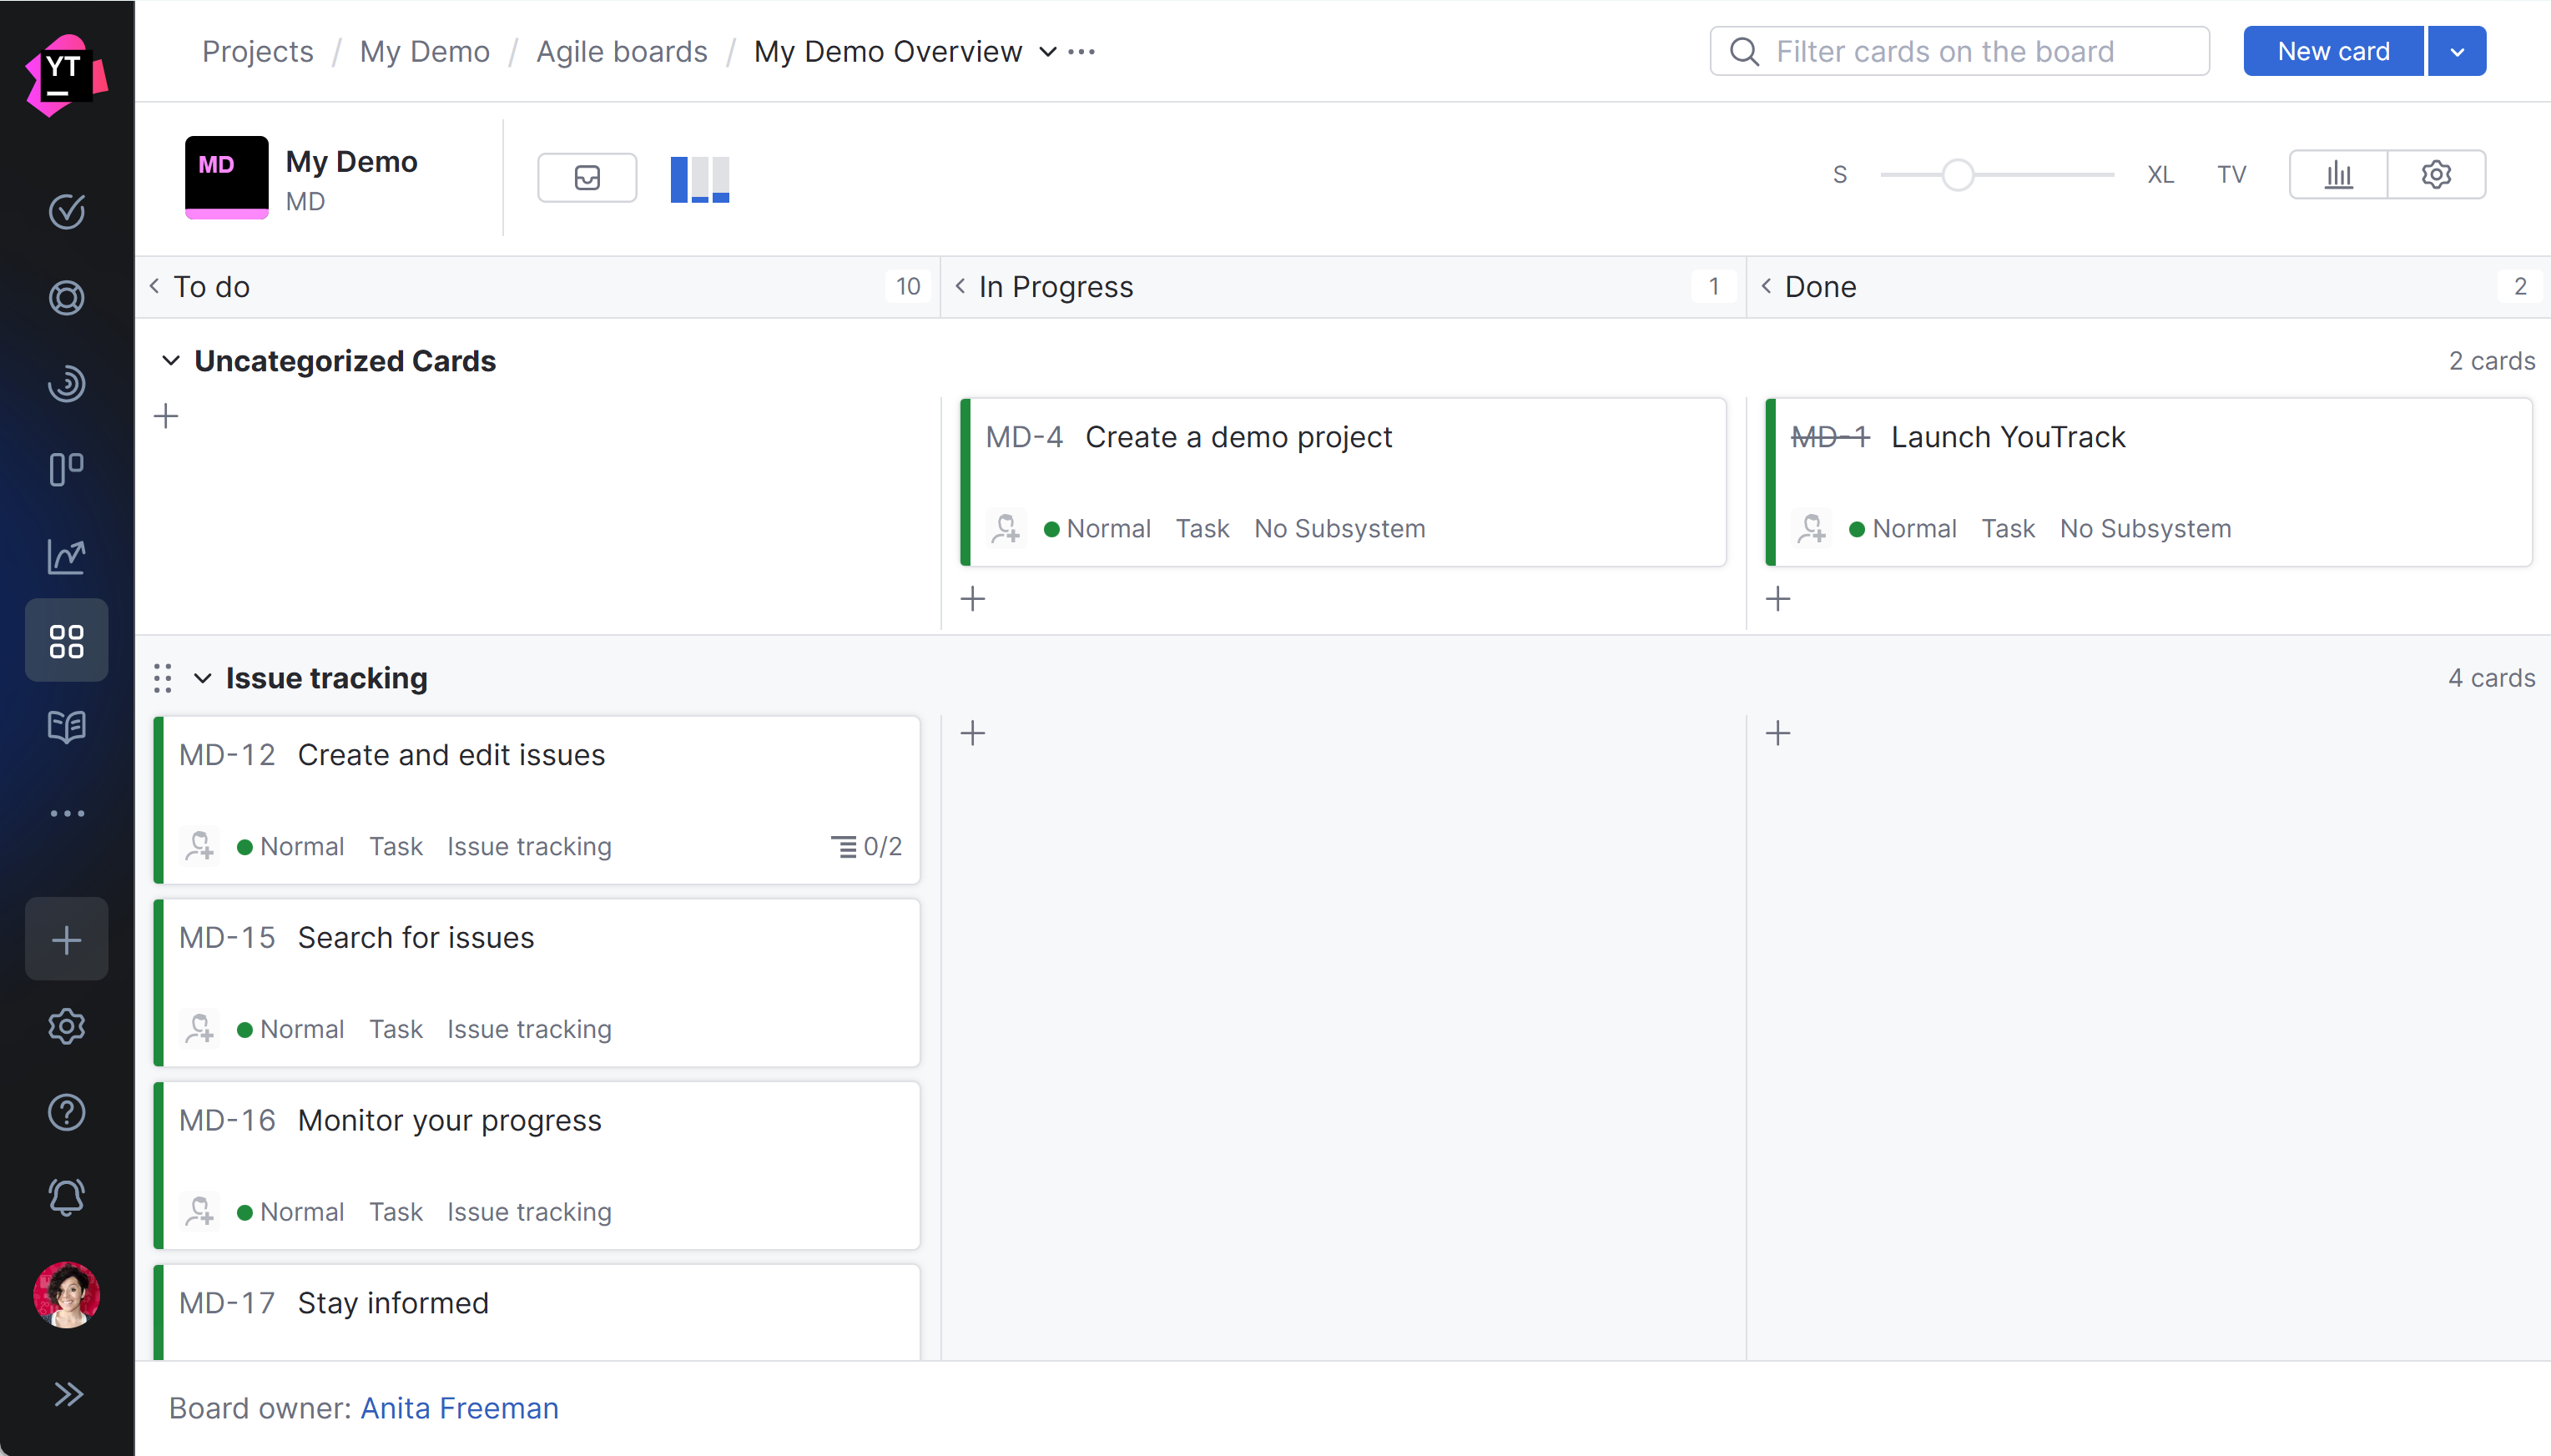This screenshot has height=1456, width=2551.
Task: Open the Knowledge Base book icon
Action: pyautogui.click(x=66, y=727)
